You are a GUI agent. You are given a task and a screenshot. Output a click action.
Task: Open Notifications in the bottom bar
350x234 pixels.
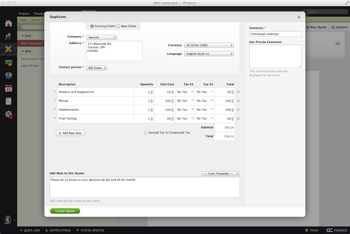click(x=58, y=230)
